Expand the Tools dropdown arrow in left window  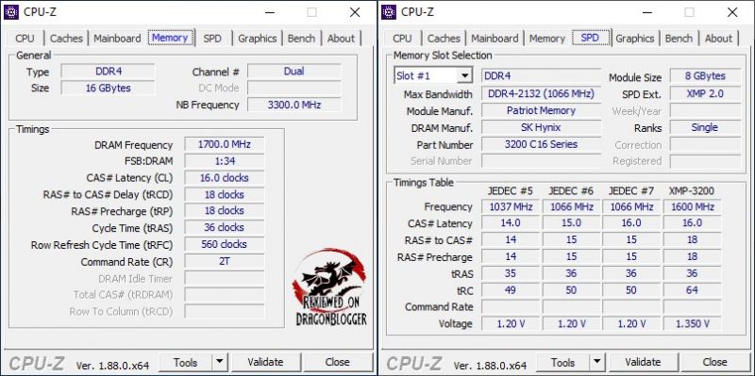[x=220, y=362]
